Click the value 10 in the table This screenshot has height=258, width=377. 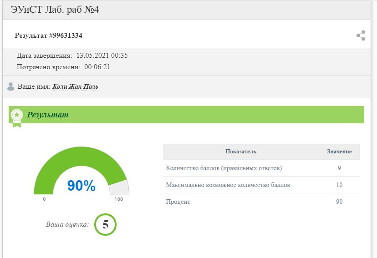[339, 185]
